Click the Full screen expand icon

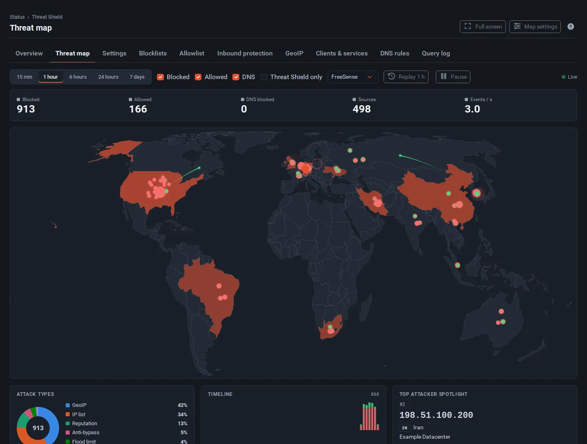click(468, 26)
